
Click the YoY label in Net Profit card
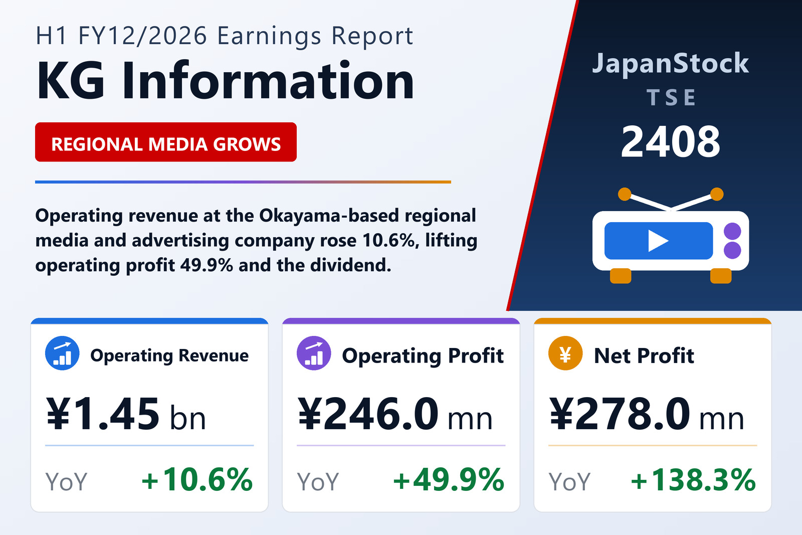point(569,482)
